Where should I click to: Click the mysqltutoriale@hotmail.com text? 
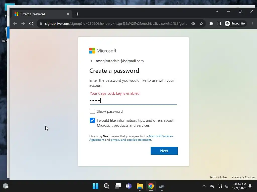coord(120,61)
